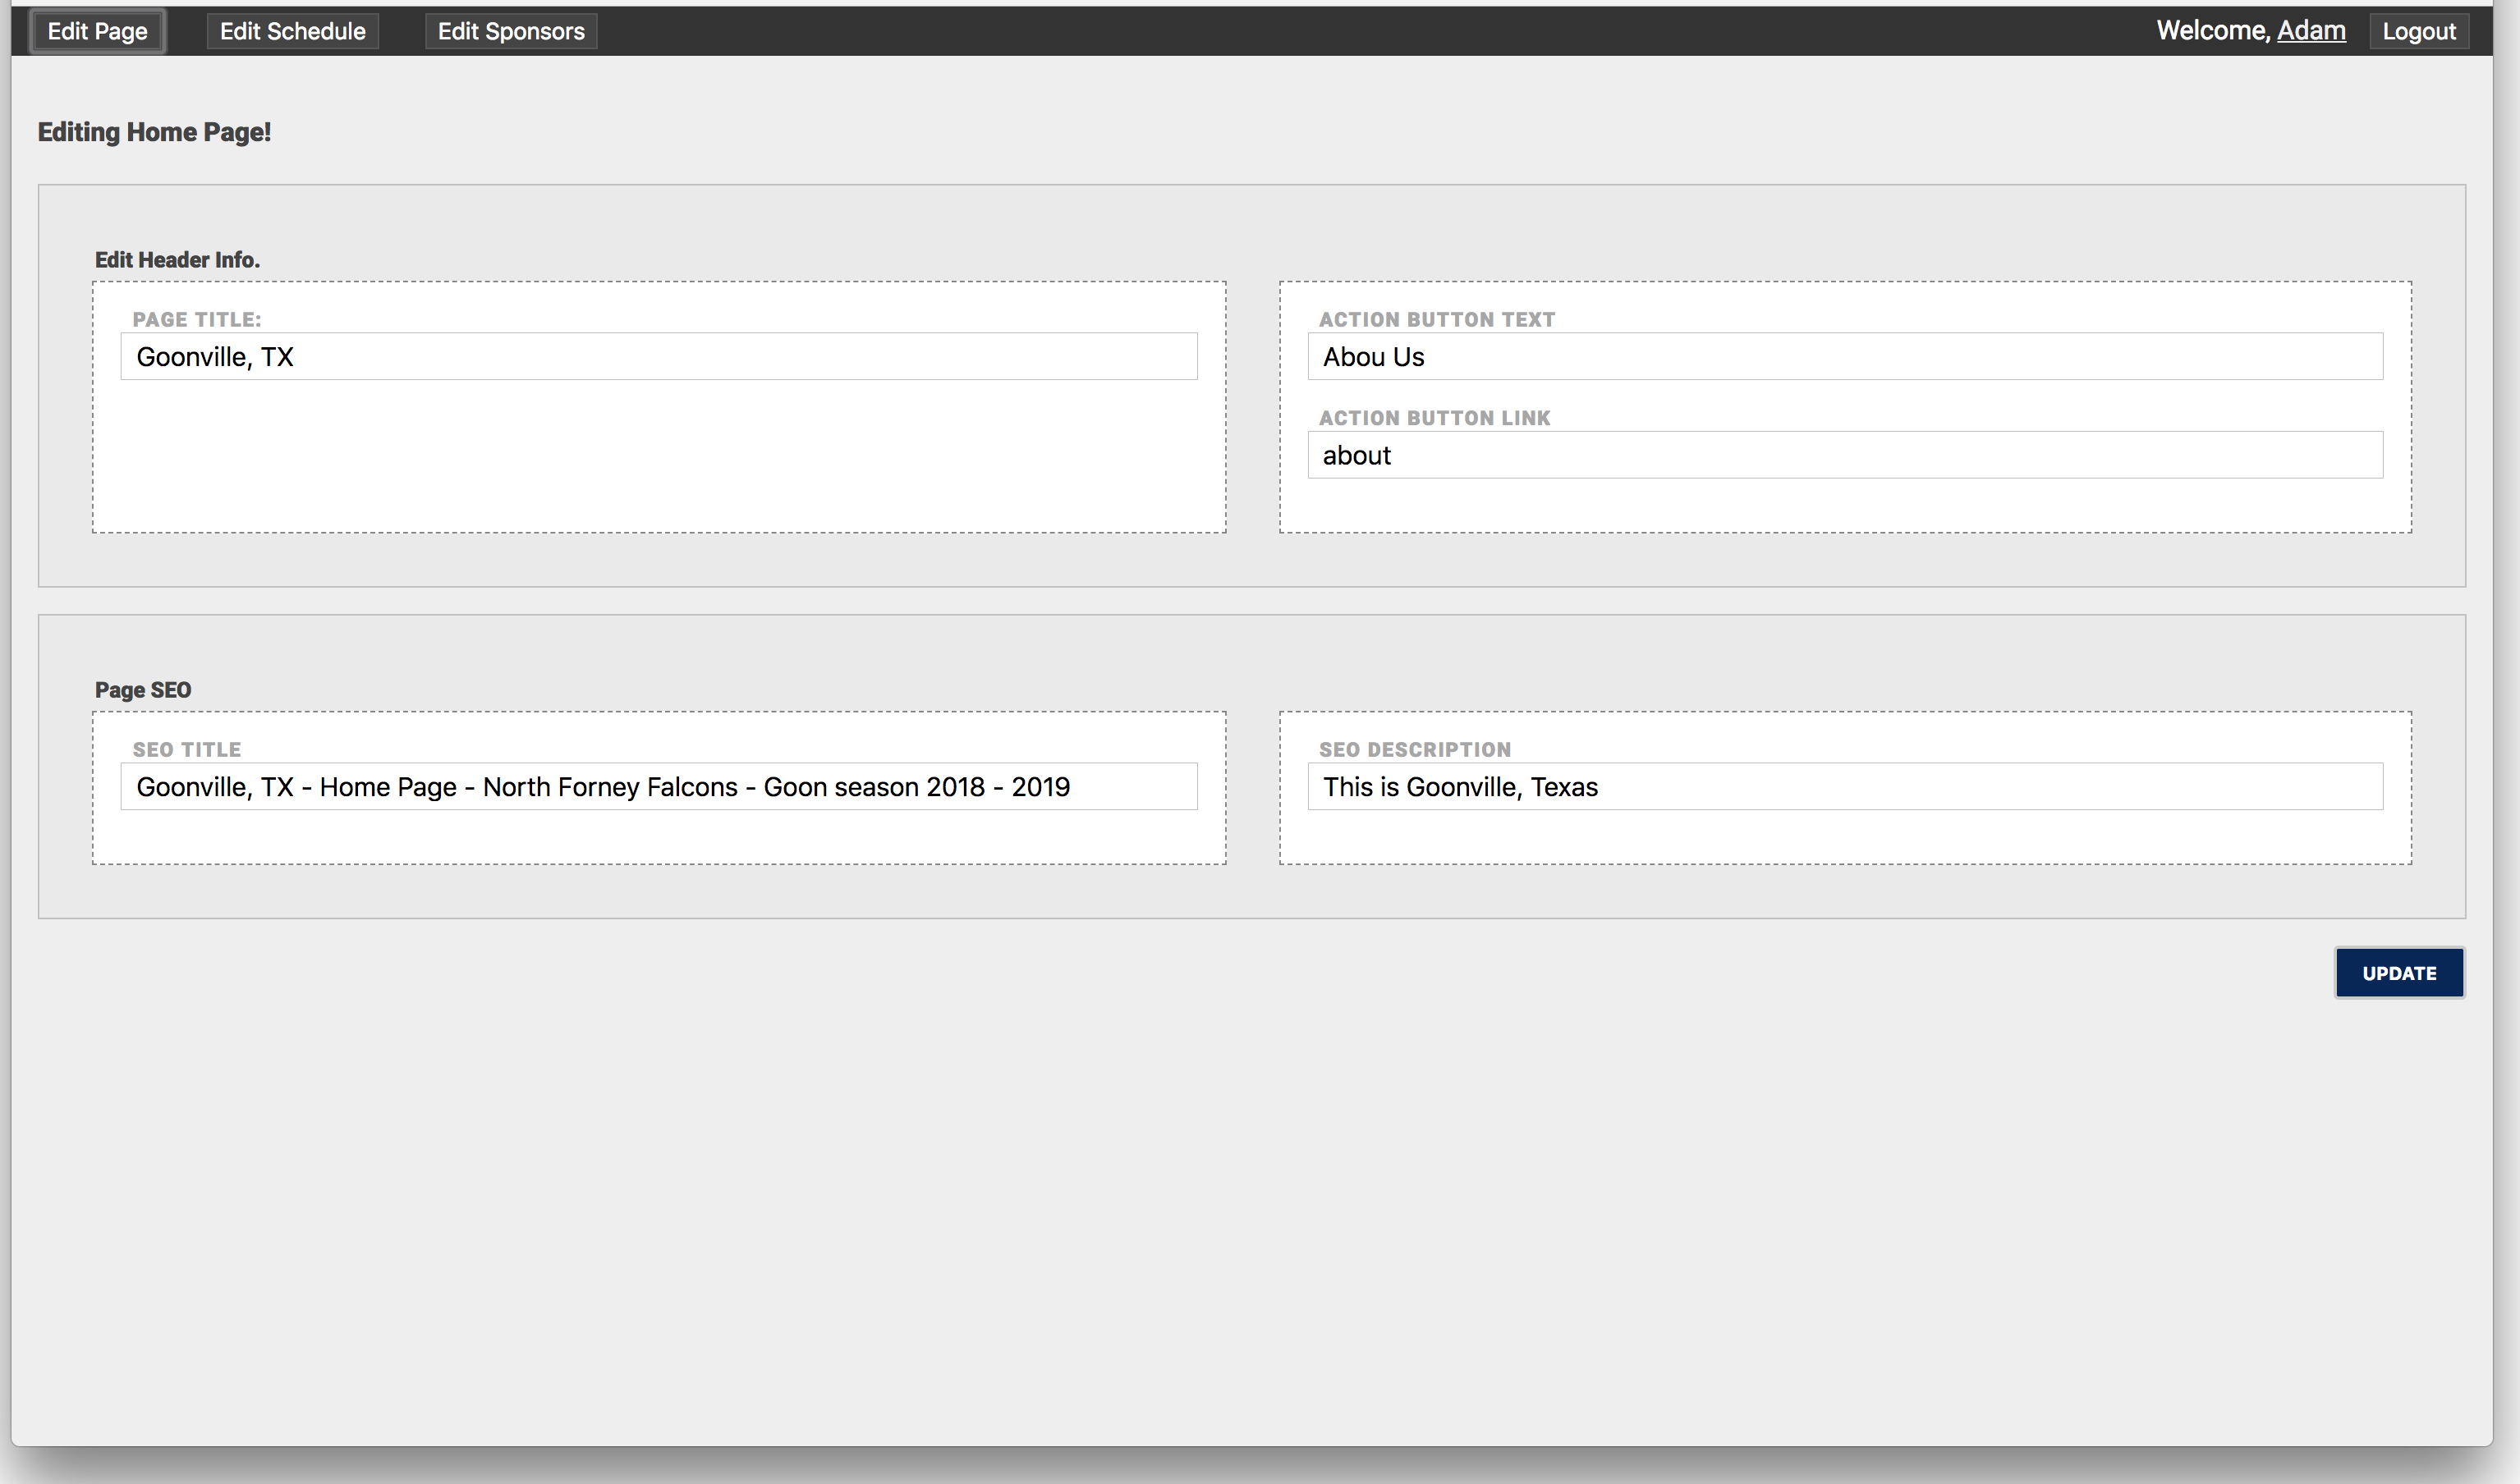Click into the SEO Title field
The image size is (2520, 1484).
[x=659, y=787]
